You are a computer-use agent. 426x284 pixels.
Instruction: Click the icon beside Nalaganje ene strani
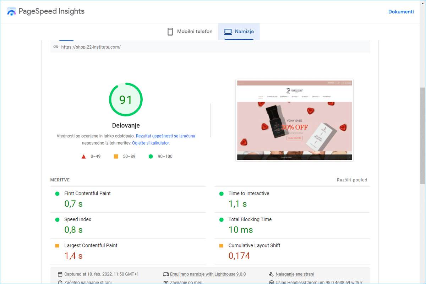[271, 274]
